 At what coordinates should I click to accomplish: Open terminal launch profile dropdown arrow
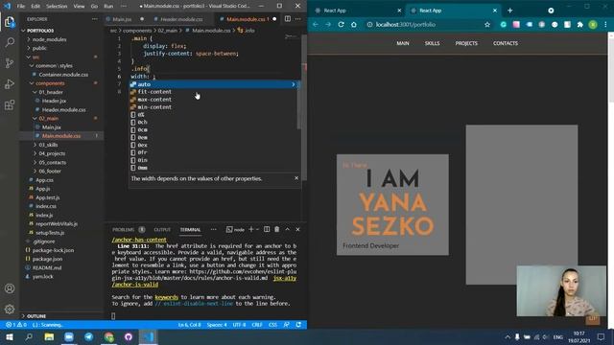coord(257,230)
